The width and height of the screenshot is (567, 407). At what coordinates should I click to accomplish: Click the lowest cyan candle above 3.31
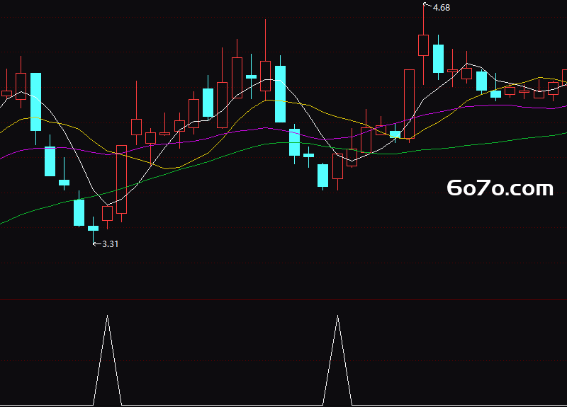point(94,228)
